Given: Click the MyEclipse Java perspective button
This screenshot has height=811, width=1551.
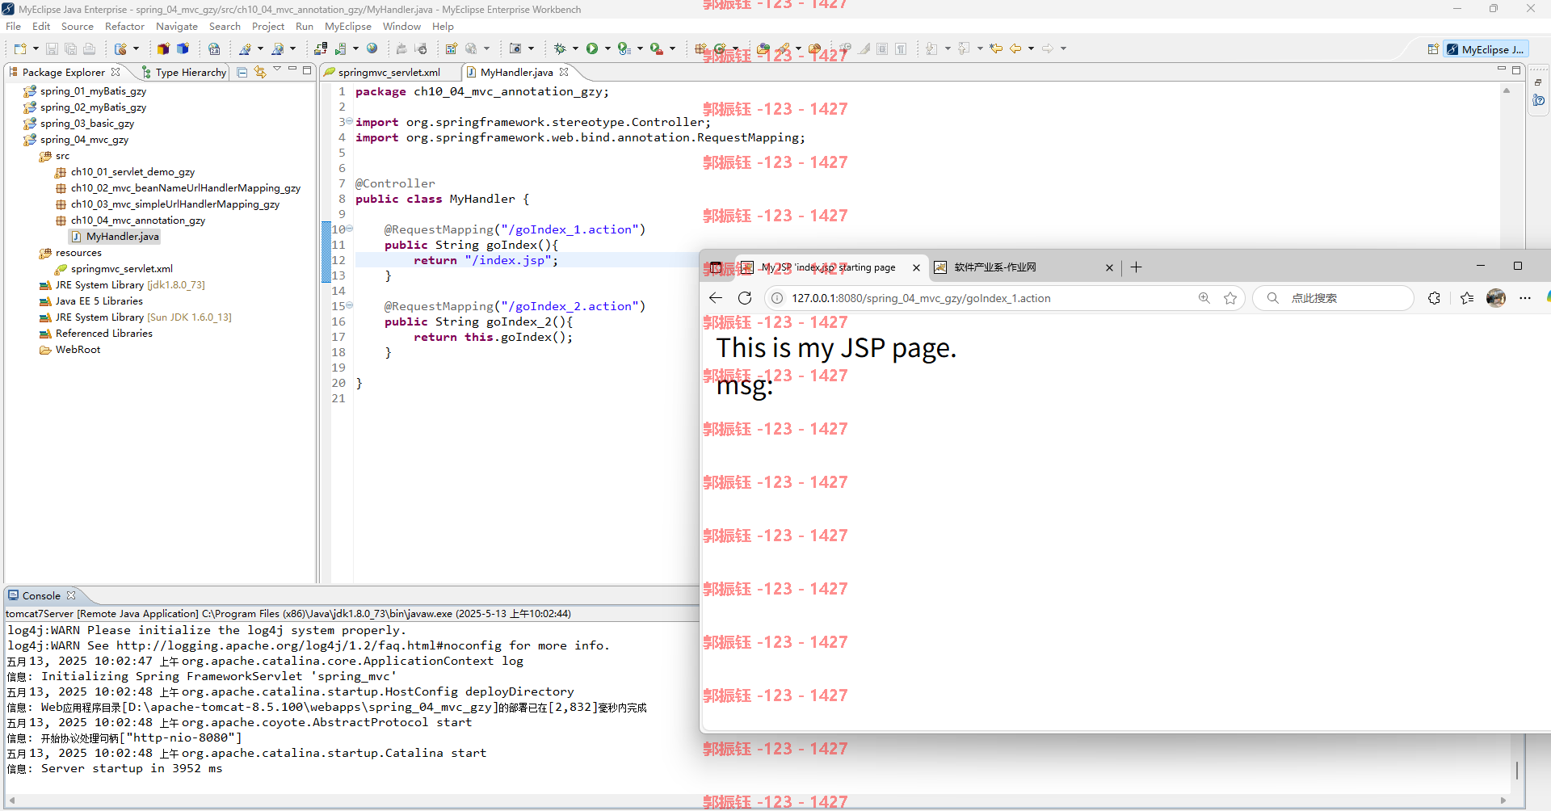Looking at the screenshot, I should click(1485, 49).
